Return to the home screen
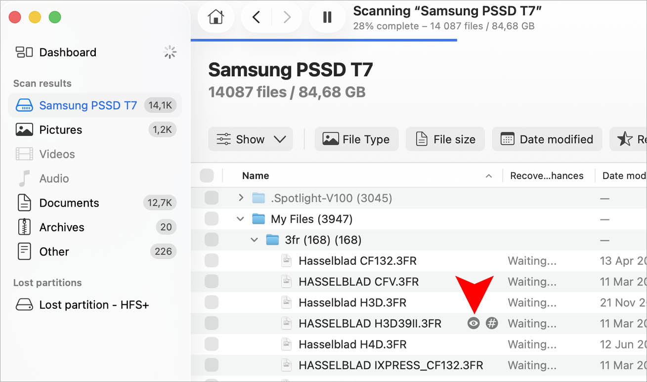The width and height of the screenshot is (647, 382). [216, 16]
